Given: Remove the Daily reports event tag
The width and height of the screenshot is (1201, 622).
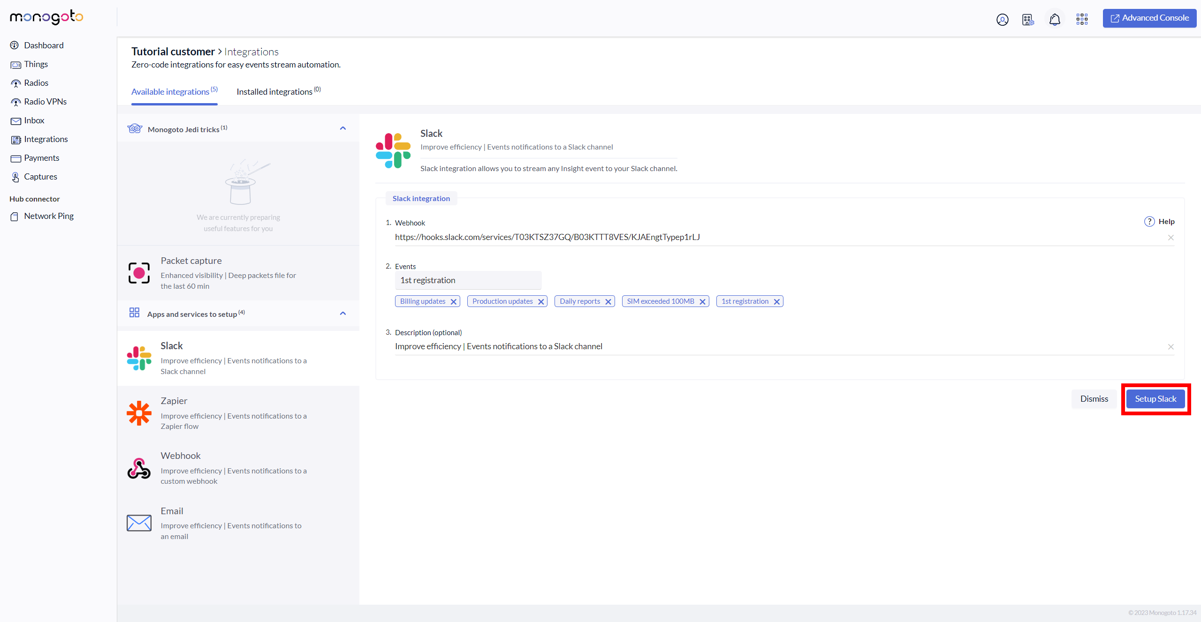Looking at the screenshot, I should 608,301.
